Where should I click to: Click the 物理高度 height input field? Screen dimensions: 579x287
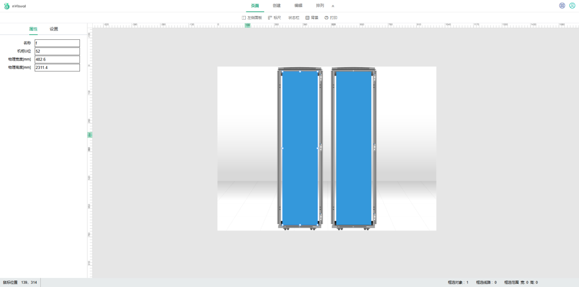(57, 68)
